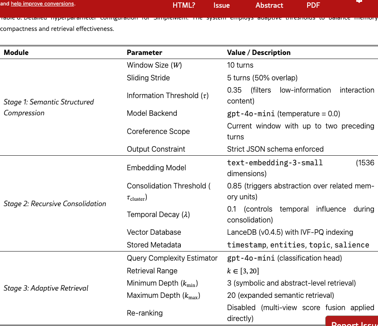Screen dimensions: 378x326
Task: Click the "text-embedding-3-small" code text
Action: 275,163
